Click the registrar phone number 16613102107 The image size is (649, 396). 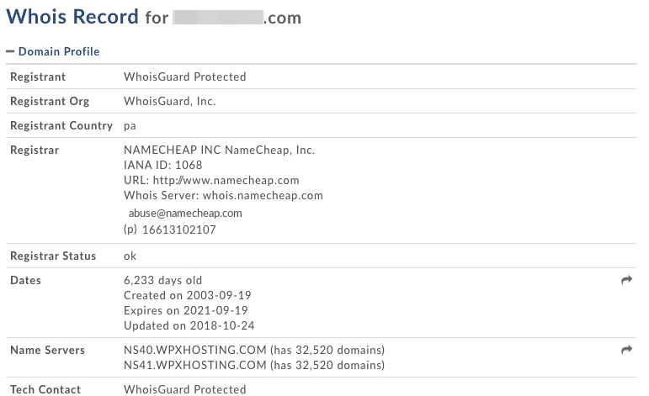tap(178, 230)
